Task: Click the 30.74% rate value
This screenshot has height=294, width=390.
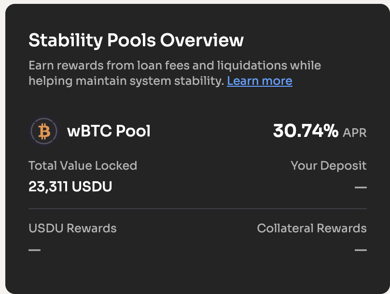Action: click(306, 131)
